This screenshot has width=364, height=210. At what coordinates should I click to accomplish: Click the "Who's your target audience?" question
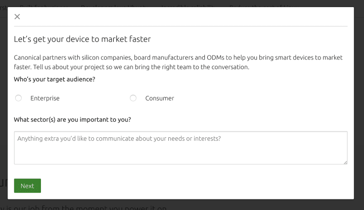coord(55,79)
